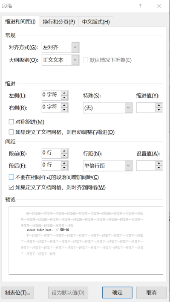
Task: Toggle 如果定义了文档网格，则自动调整右缩进 checkbox
Action: pos(12,132)
